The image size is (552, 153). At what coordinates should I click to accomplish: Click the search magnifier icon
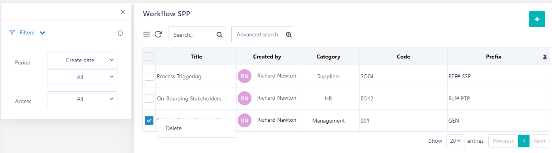point(219,35)
